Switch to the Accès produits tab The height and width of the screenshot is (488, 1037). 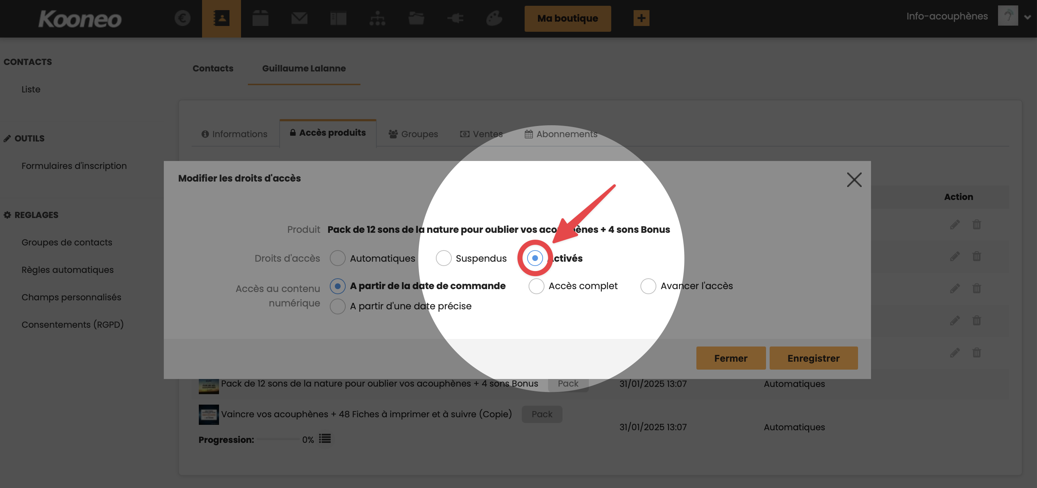(328, 133)
